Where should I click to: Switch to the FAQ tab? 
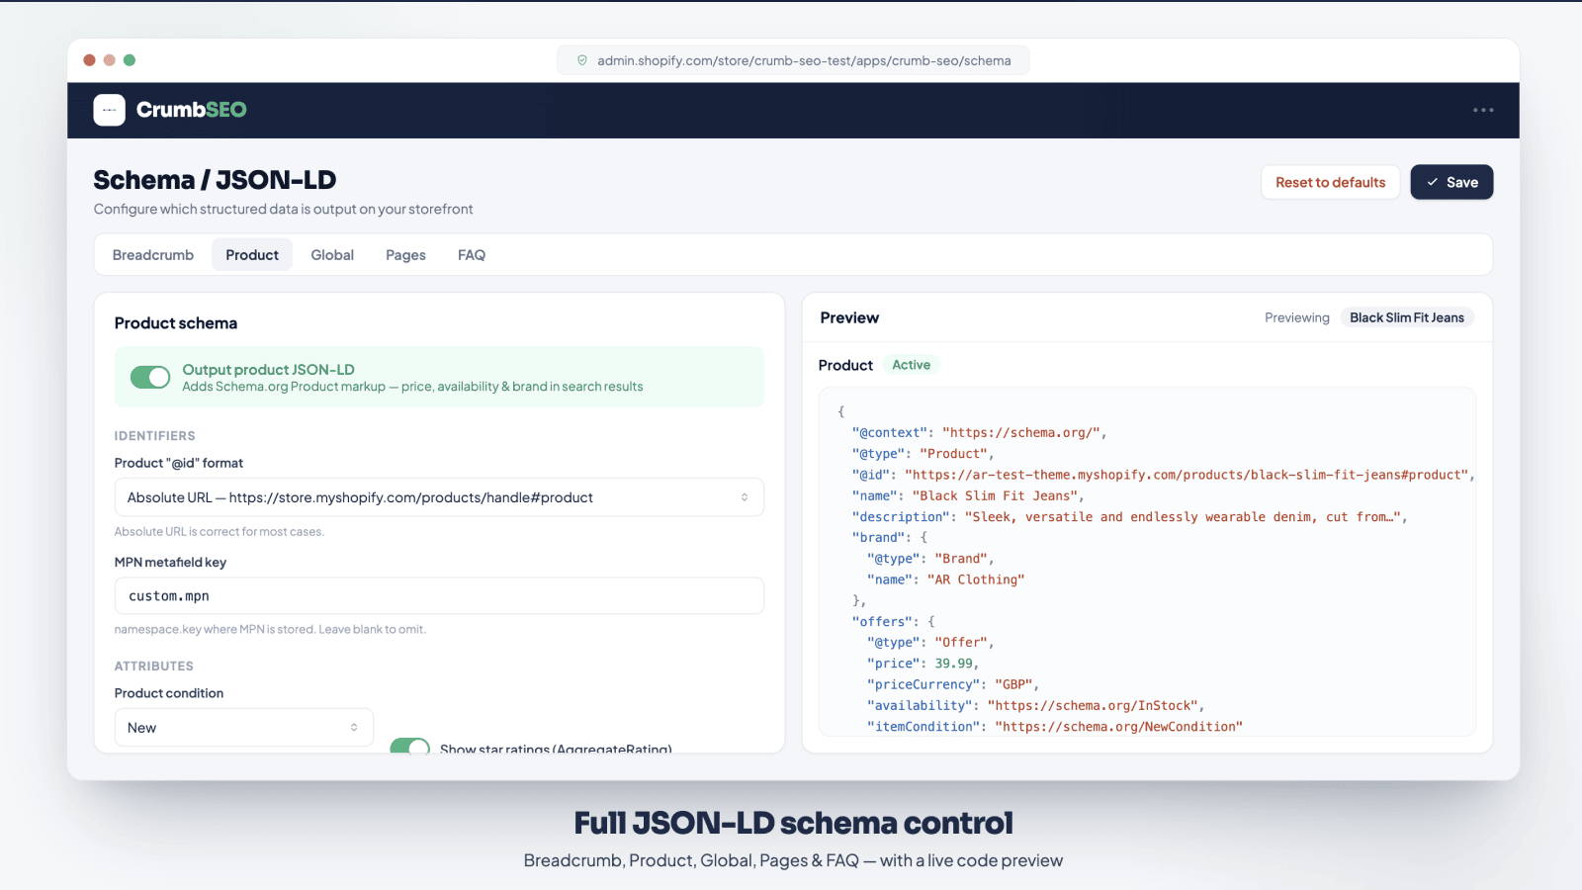tap(472, 255)
